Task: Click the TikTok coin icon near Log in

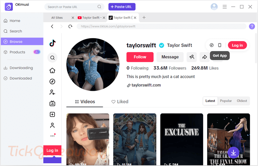Action: click(x=212, y=45)
